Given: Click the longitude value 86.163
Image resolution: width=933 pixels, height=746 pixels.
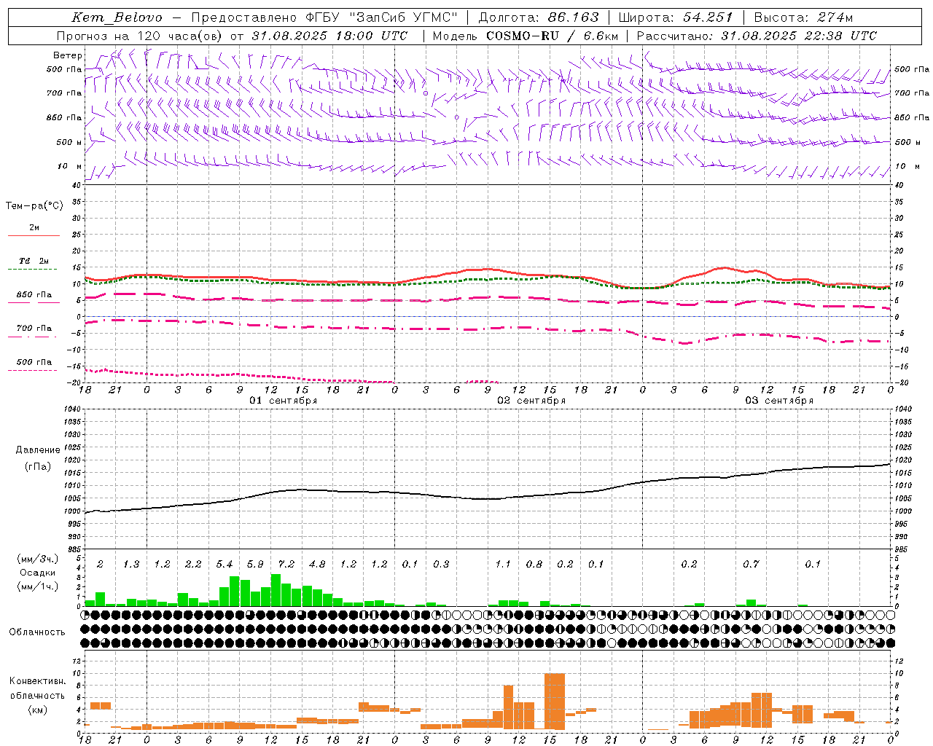Looking at the screenshot, I should click(x=573, y=17).
